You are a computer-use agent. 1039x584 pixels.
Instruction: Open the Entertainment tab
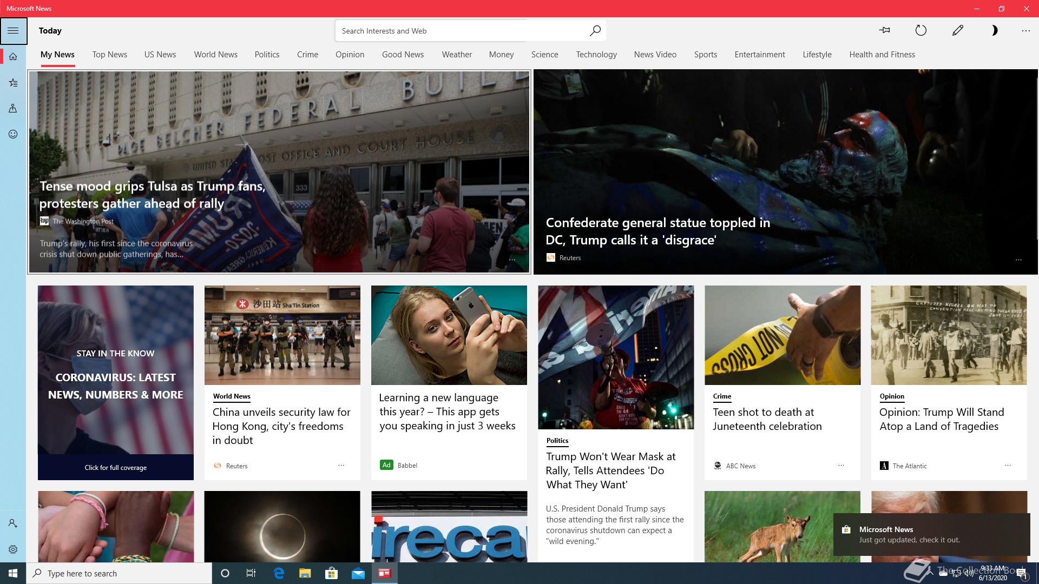click(x=760, y=55)
